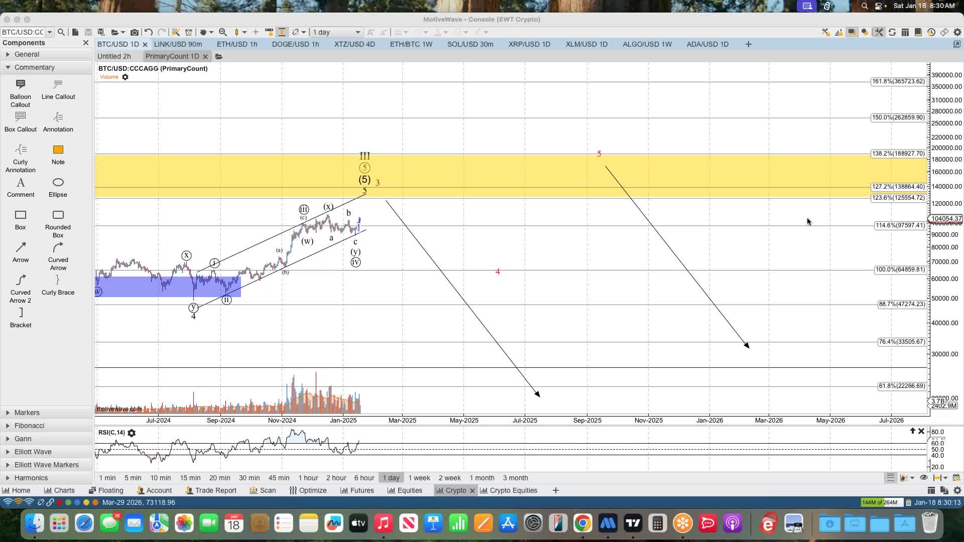Screen dimensions: 964x542
Task: Click the BTC/USD symbol input field
Action: tap(23, 32)
